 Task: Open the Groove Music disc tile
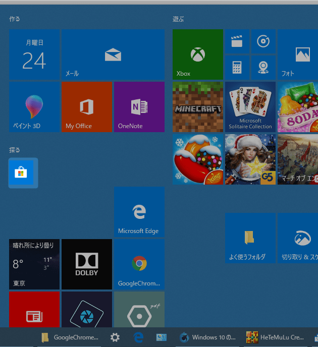263,41
